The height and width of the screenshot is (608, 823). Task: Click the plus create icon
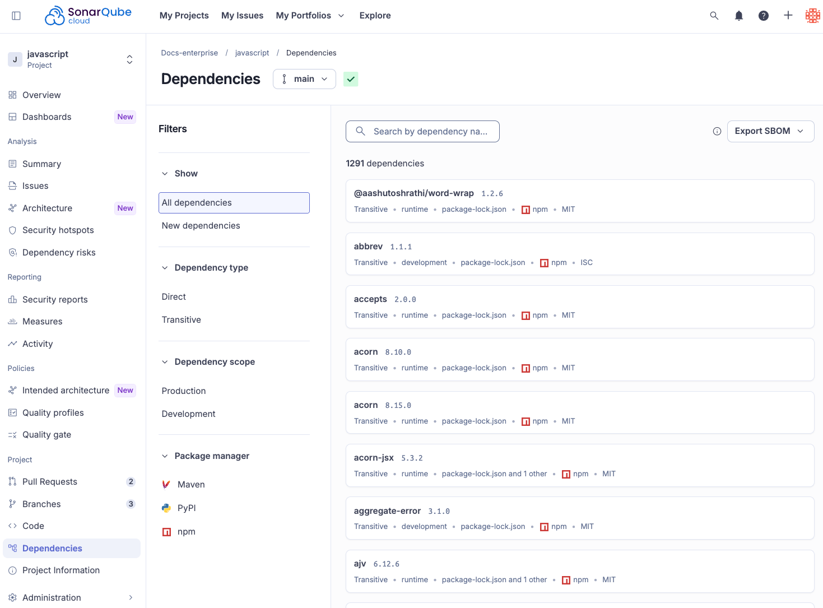[788, 16]
